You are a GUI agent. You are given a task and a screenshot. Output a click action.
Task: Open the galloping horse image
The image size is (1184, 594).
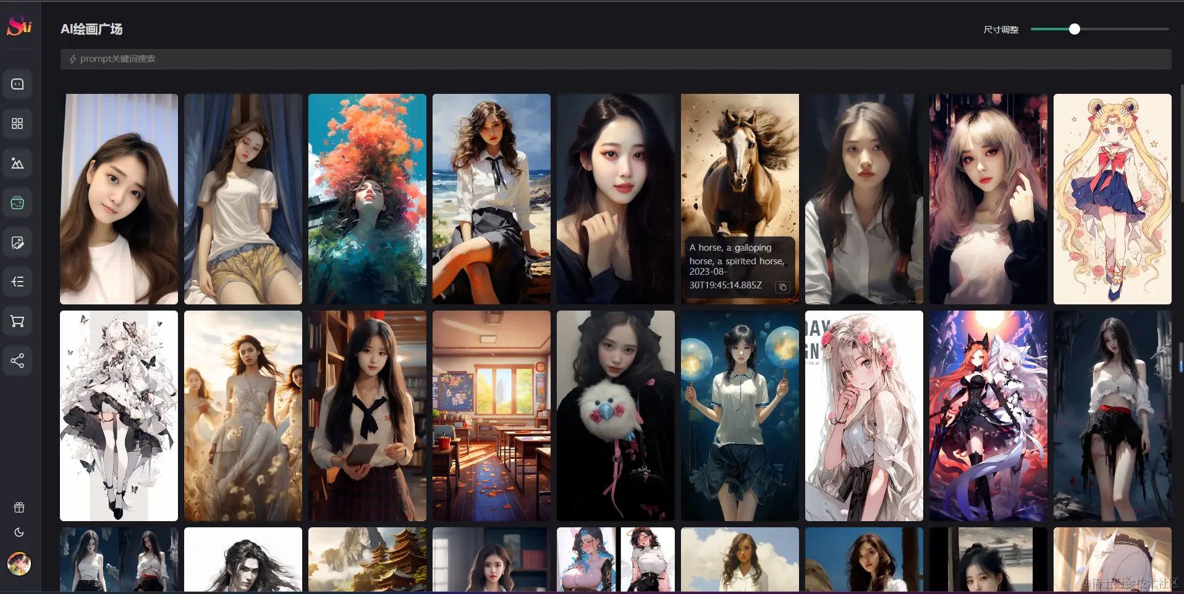(x=740, y=199)
